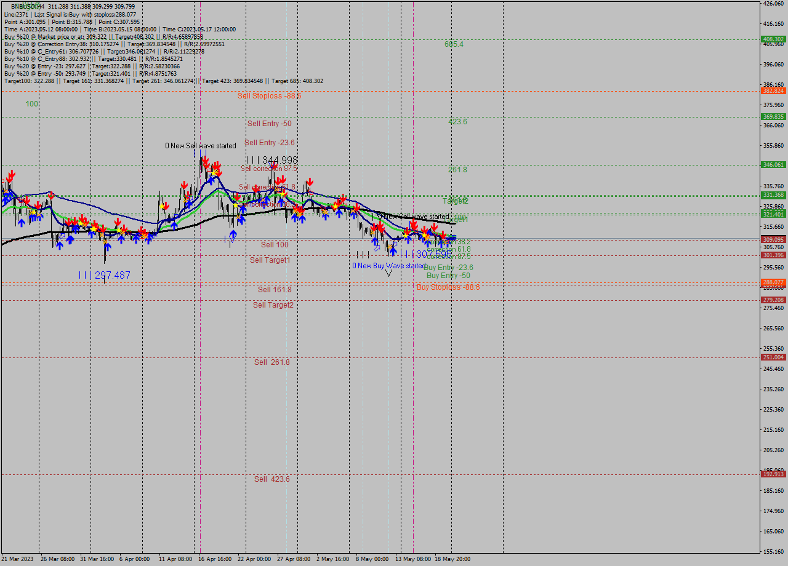Click the blue buy arrow near the 26 Mar lows

click(60, 245)
